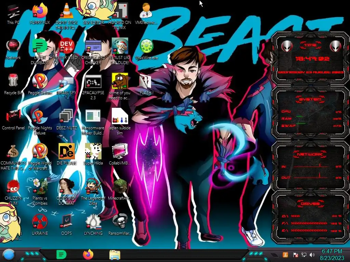Open the Start orb on the taskbar
This screenshot has height=262, width=350.
coord(9,255)
